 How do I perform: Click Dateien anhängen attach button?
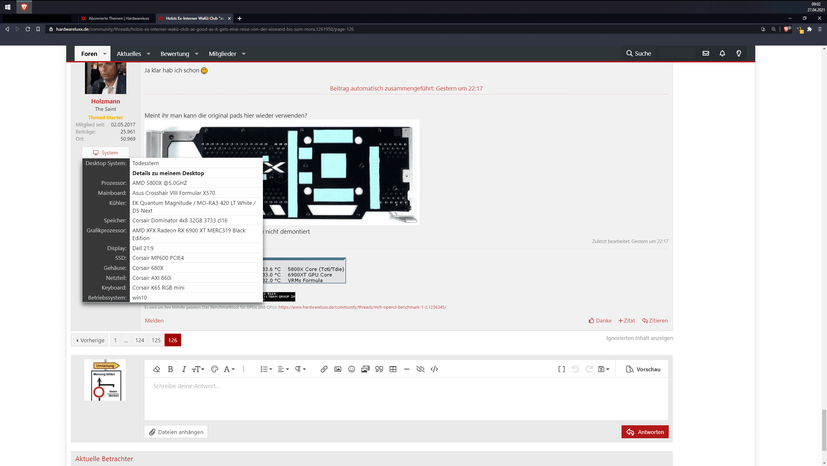[176, 432]
